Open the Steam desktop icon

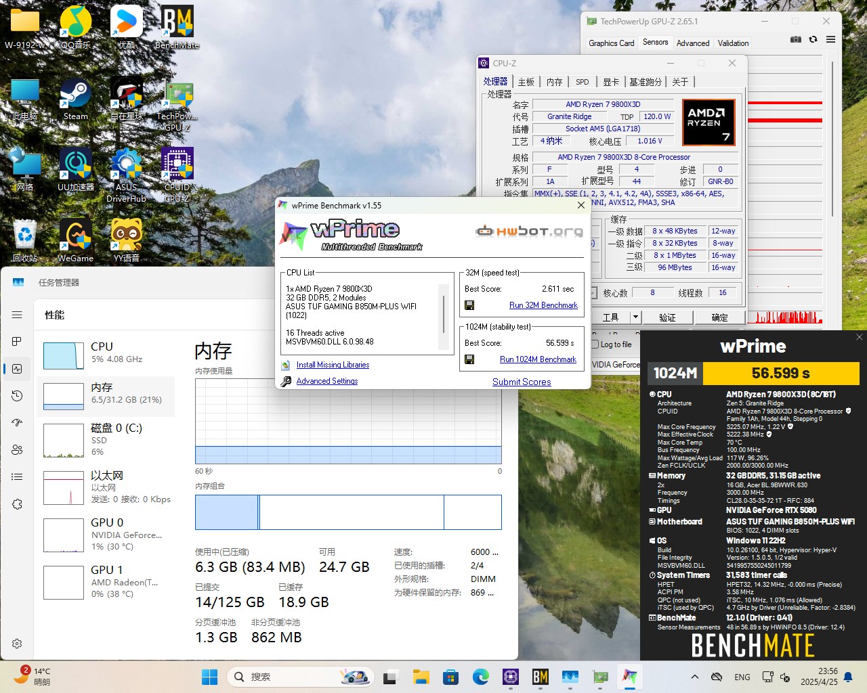pyautogui.click(x=76, y=99)
